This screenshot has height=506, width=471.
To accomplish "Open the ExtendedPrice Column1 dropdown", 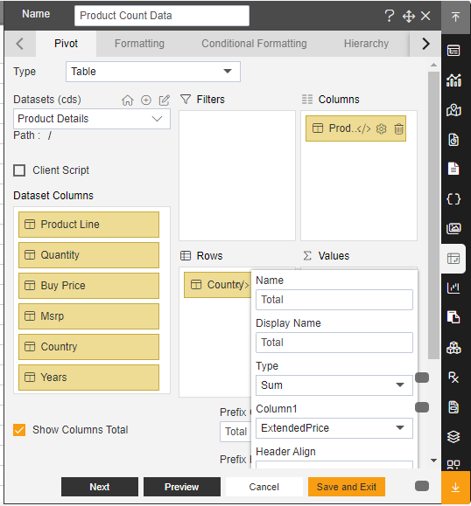I will point(334,428).
